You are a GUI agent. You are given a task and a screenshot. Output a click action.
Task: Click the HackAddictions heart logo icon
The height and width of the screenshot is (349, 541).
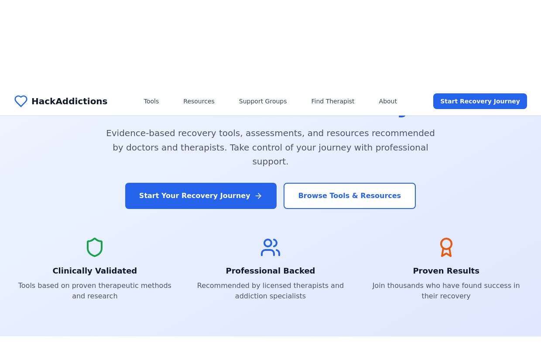(x=21, y=101)
